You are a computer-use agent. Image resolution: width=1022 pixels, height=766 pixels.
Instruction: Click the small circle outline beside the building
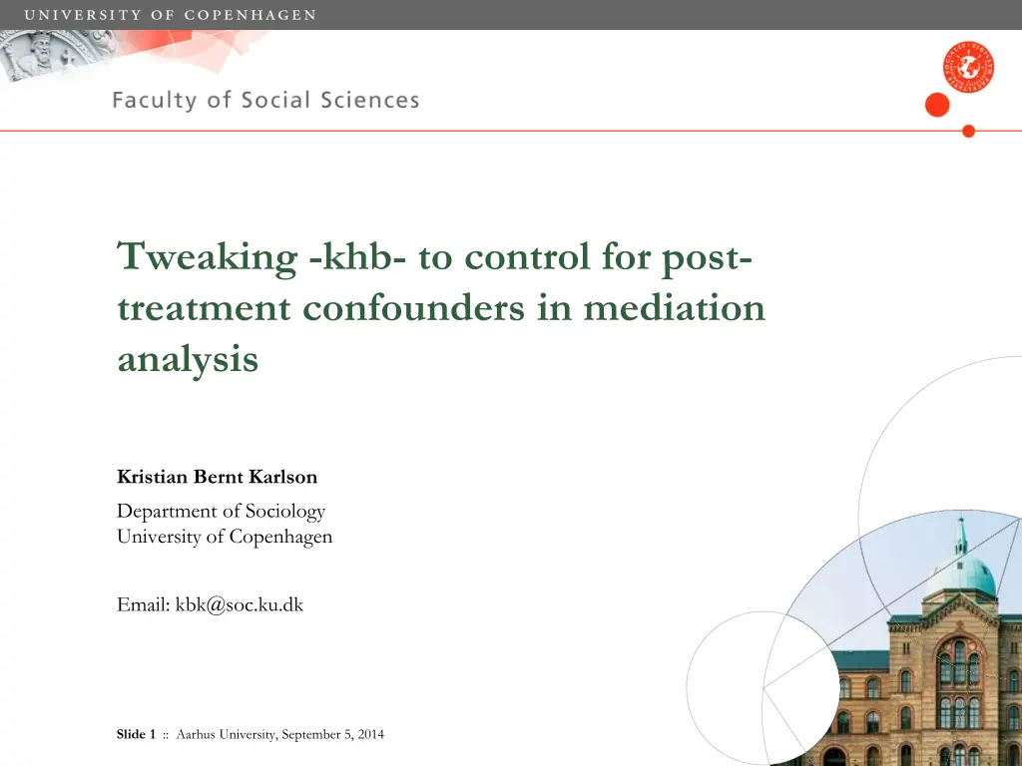763,687
